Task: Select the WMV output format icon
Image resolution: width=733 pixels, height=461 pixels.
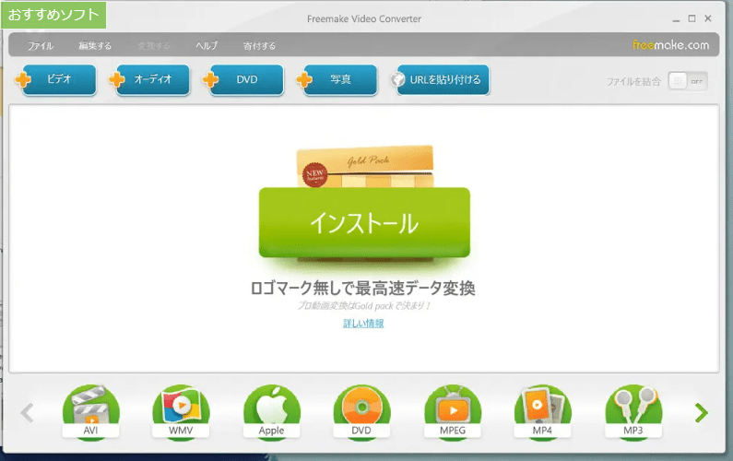Action: (181, 411)
